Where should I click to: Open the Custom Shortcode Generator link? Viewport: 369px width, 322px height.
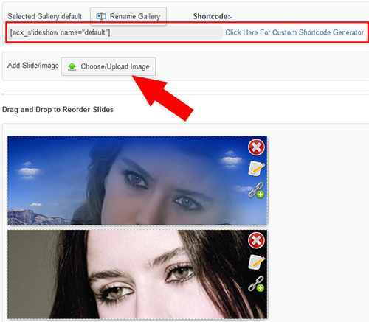[x=294, y=32]
